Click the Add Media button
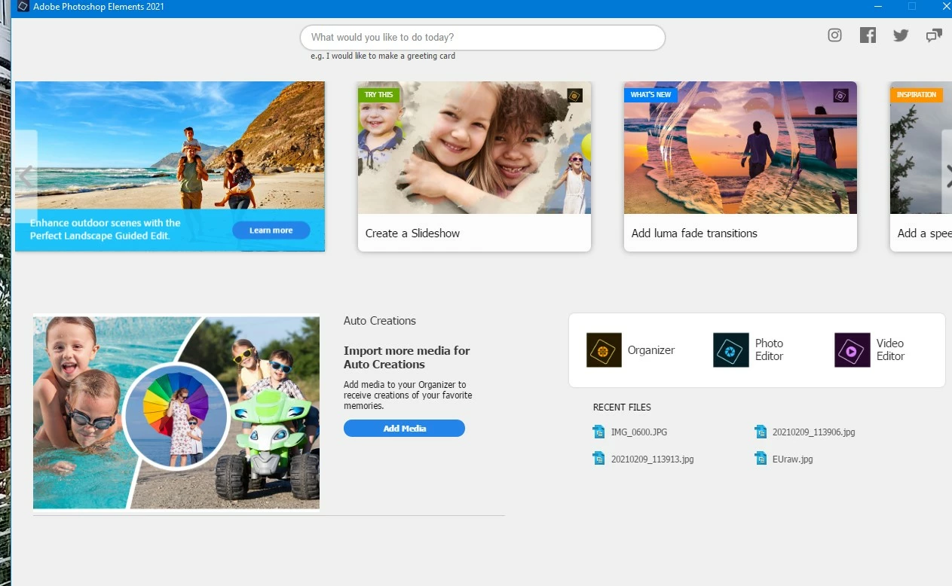 click(x=404, y=429)
